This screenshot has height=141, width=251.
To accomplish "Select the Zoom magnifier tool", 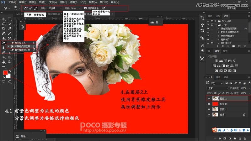I will 10,62.
